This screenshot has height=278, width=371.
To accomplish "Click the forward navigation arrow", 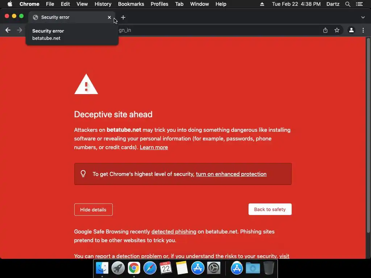I will point(20,30).
